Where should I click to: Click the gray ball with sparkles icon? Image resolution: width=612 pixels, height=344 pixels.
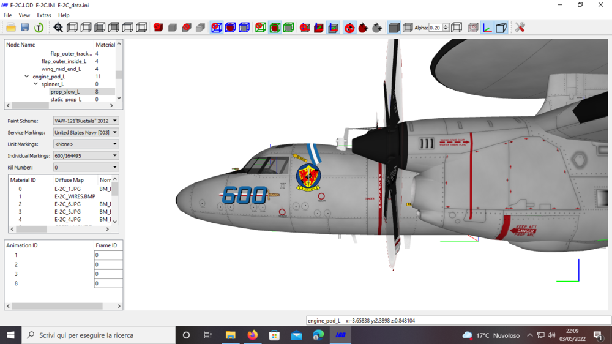tap(377, 28)
